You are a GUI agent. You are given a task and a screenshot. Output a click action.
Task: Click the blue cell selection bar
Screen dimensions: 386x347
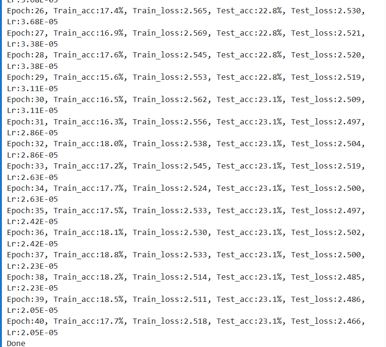(1, 174)
